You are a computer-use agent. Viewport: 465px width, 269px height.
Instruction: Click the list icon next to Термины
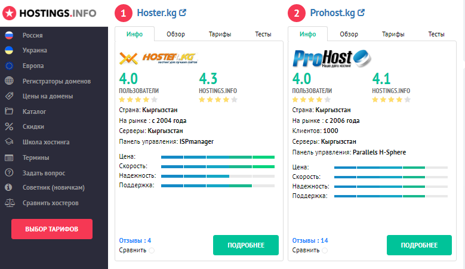click(x=9, y=157)
